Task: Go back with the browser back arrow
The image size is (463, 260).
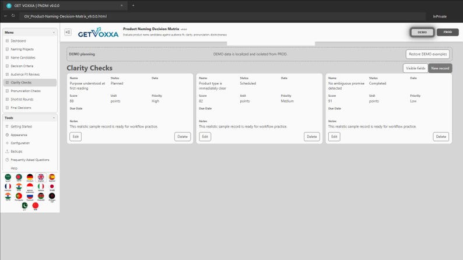Action: coord(6,16)
